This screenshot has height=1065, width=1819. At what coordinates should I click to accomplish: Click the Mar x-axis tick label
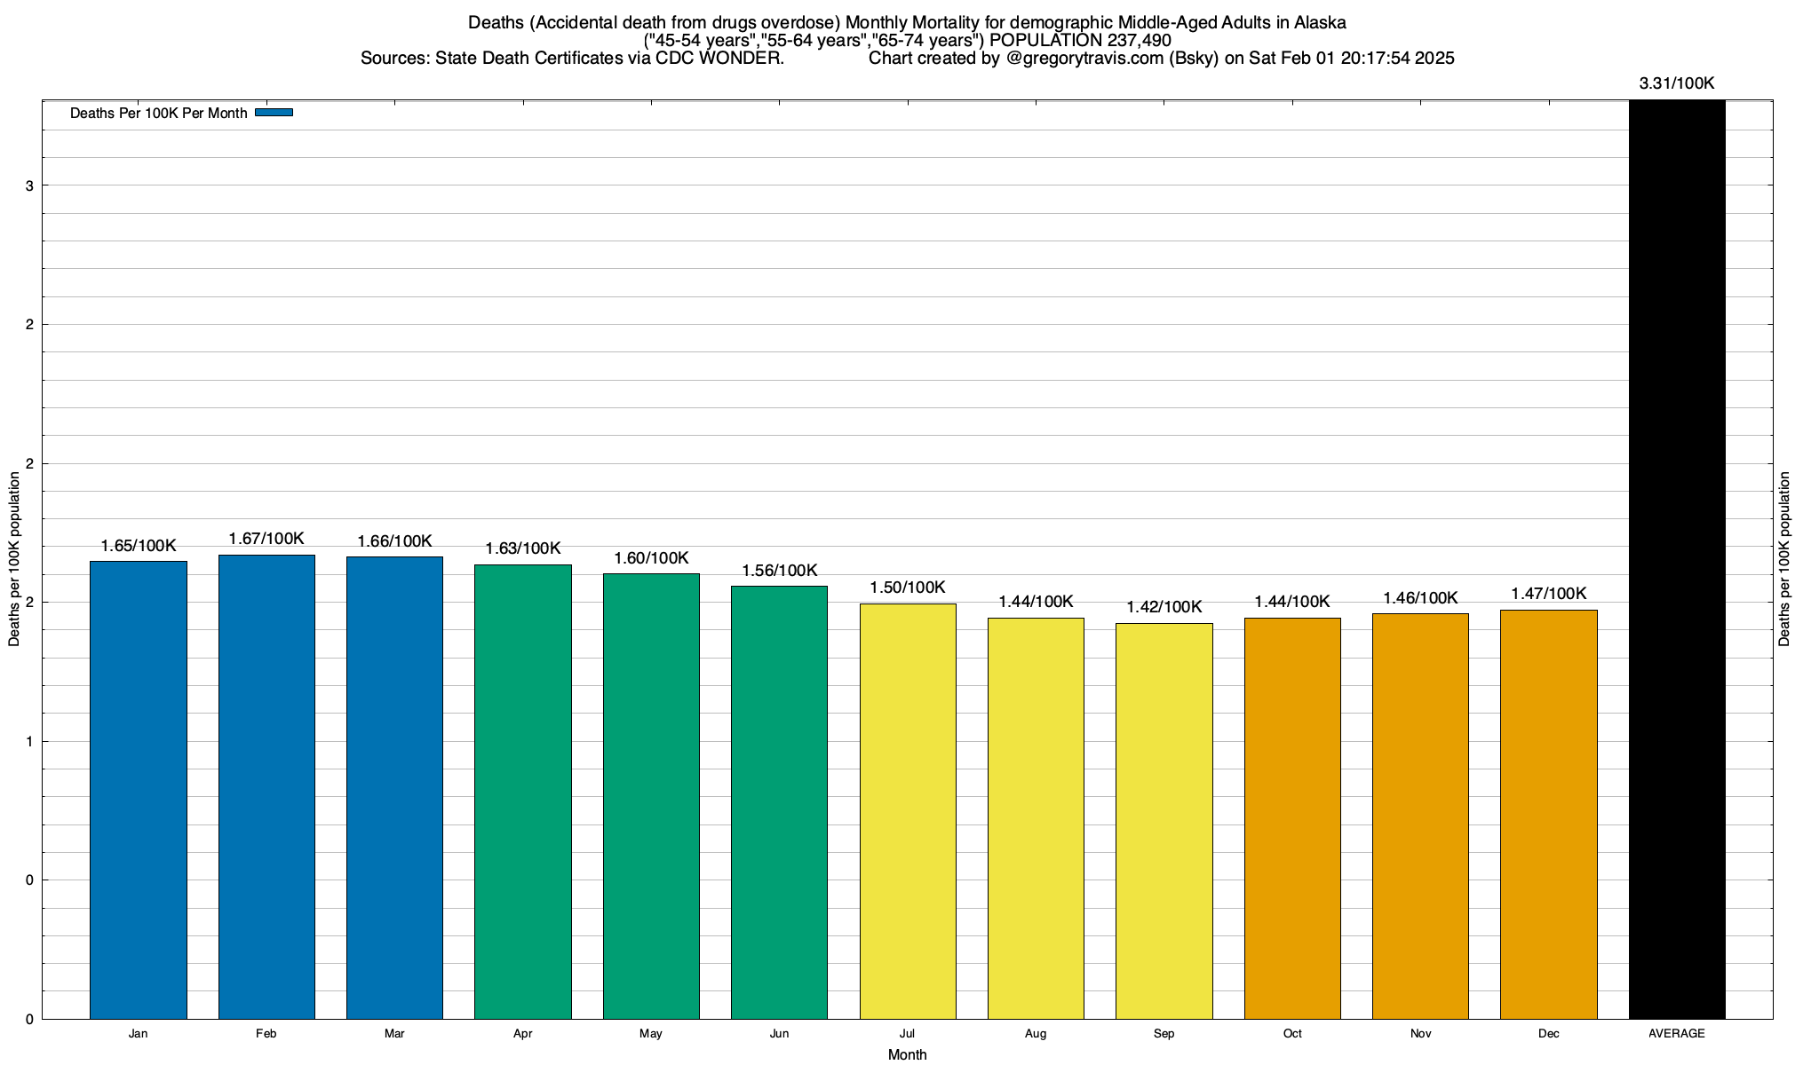tap(394, 1034)
